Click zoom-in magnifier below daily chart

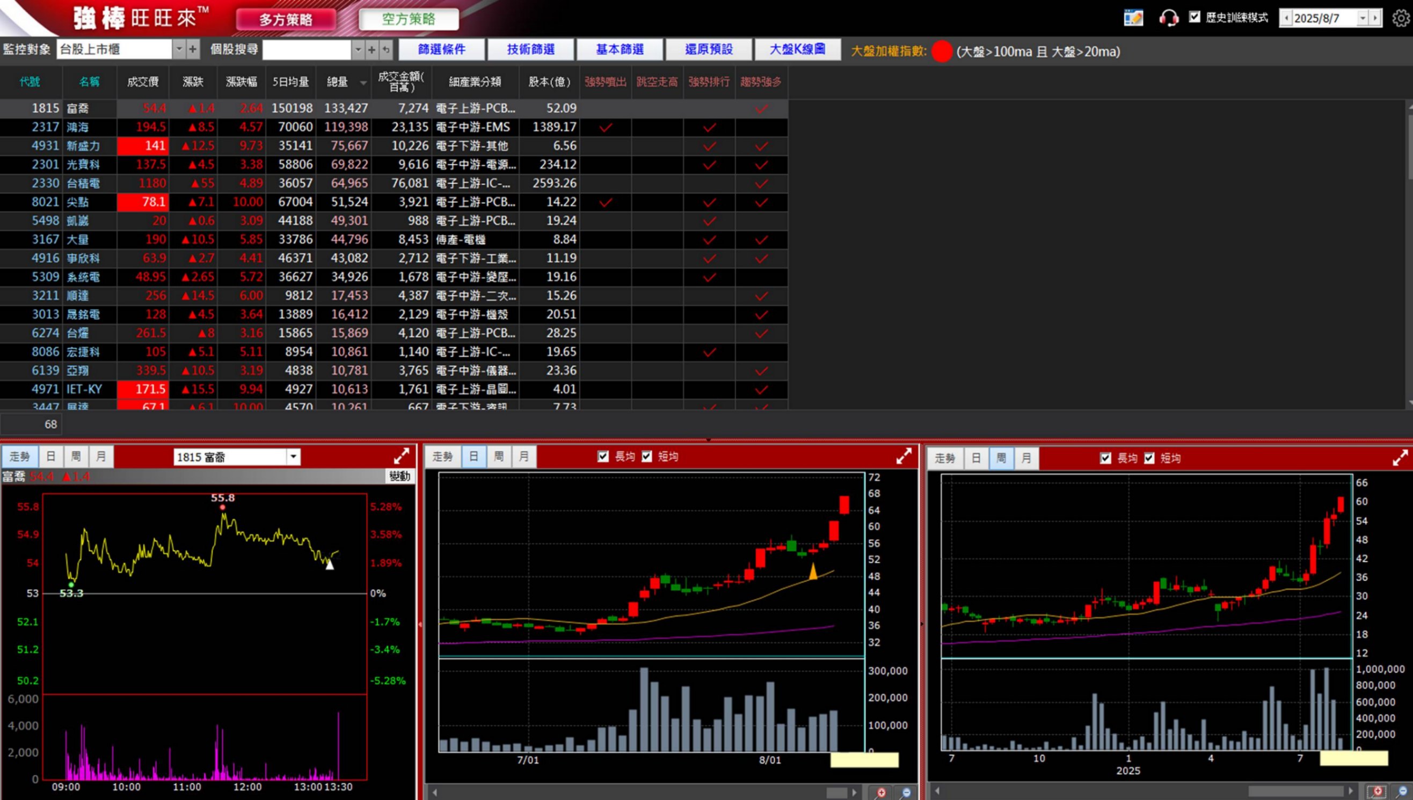pyautogui.click(x=881, y=792)
